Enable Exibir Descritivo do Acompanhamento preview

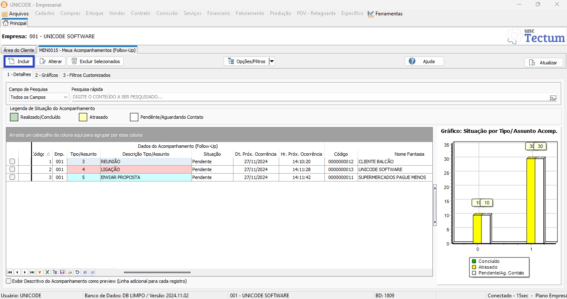pyautogui.click(x=9, y=281)
